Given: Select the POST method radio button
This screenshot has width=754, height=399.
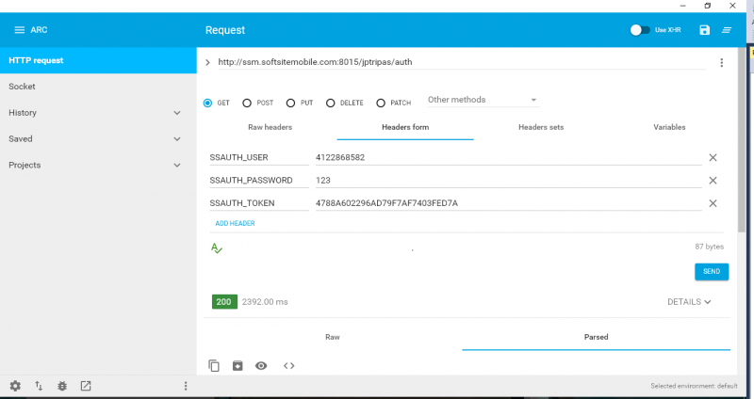Looking at the screenshot, I should click(247, 103).
